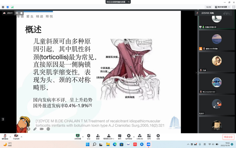Open the breakout discussion icon
Viewport: 236px width, 148px height.
(139, 136)
